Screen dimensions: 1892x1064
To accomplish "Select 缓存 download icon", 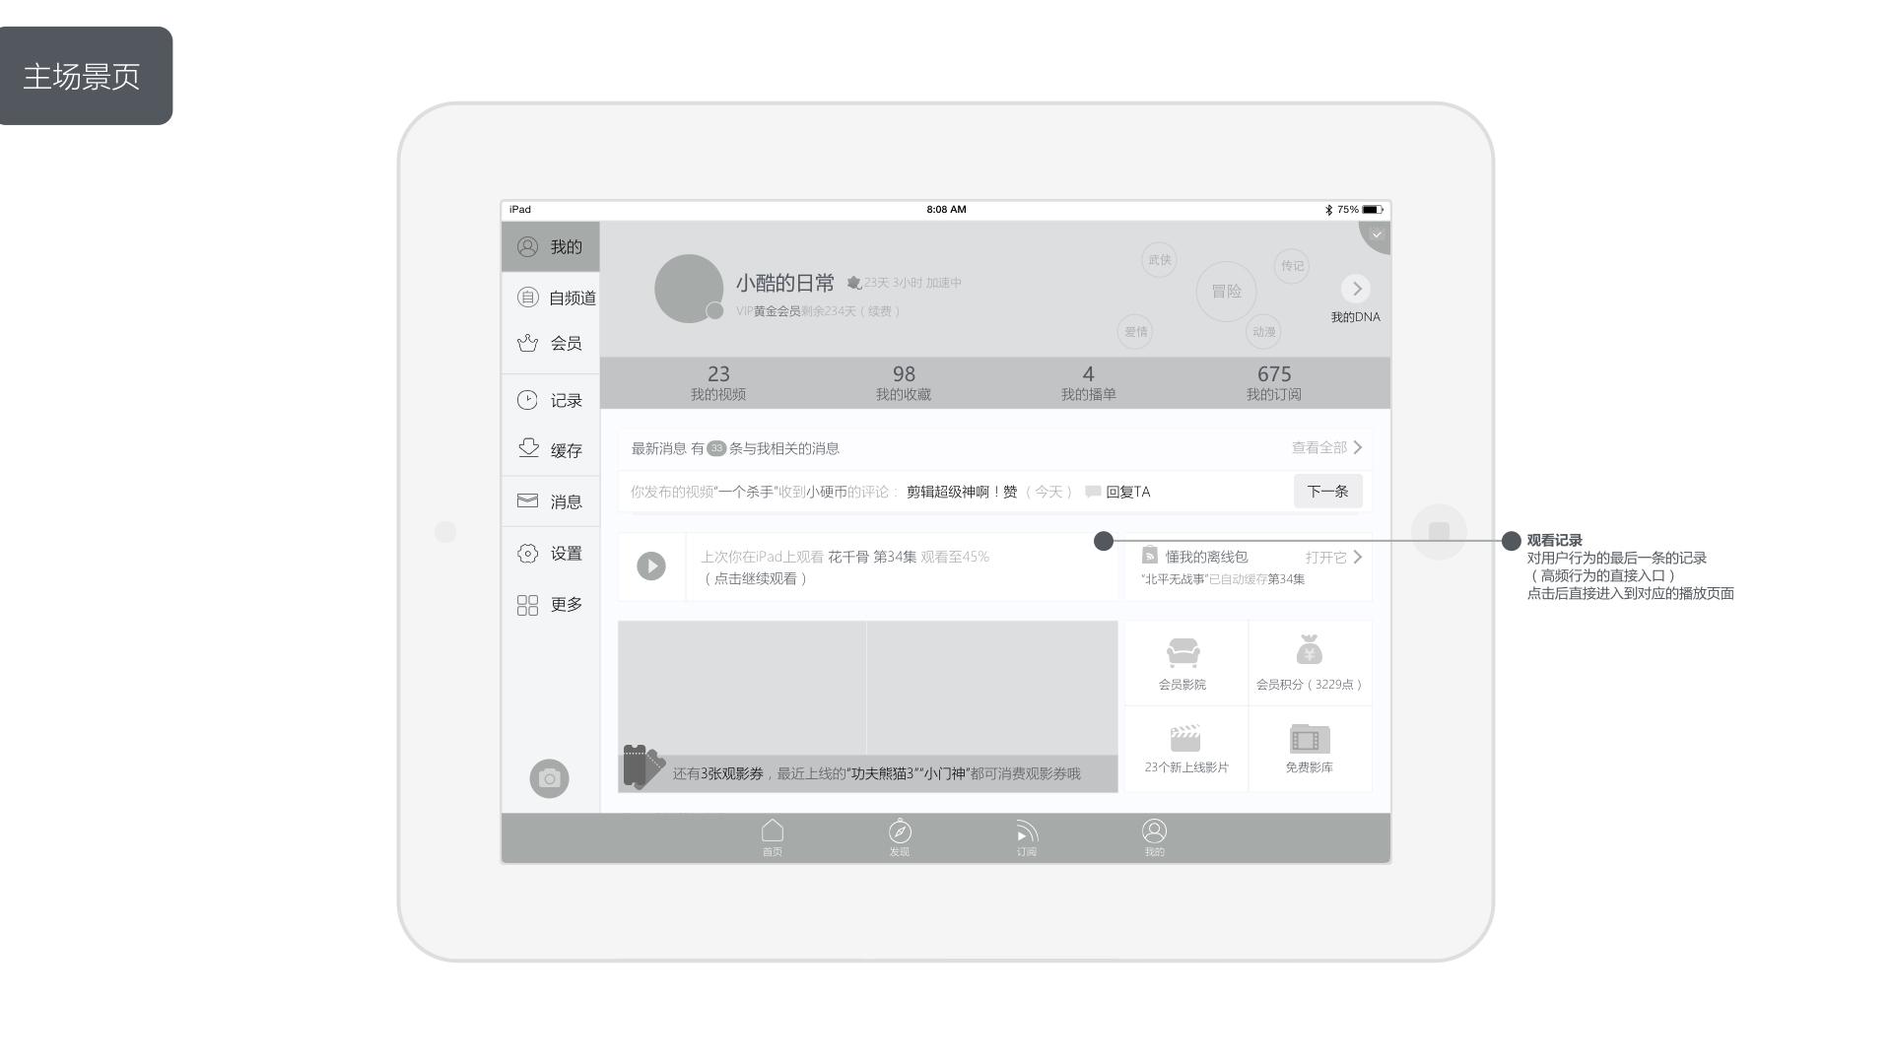I will [x=526, y=449].
